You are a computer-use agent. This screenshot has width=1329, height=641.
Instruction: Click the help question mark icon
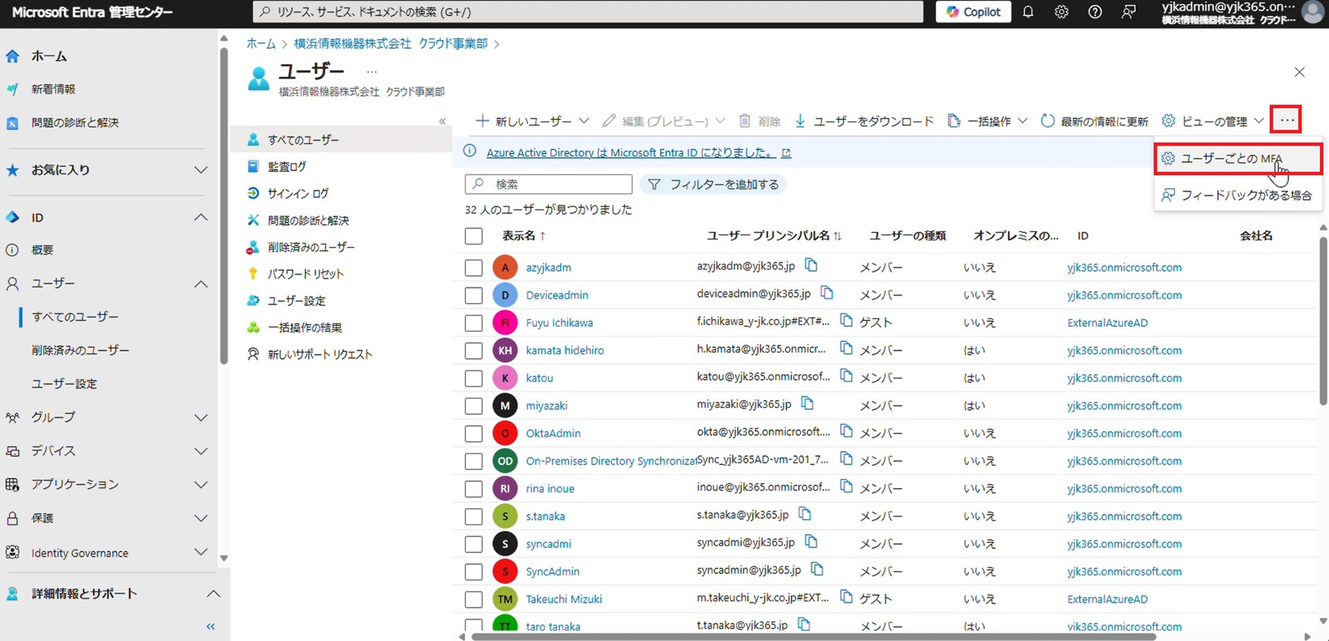tap(1095, 12)
